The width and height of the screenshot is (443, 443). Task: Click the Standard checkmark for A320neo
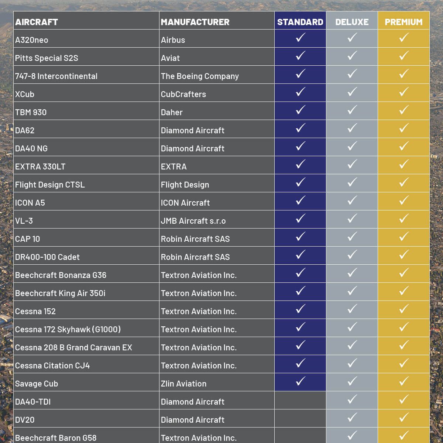(x=301, y=38)
